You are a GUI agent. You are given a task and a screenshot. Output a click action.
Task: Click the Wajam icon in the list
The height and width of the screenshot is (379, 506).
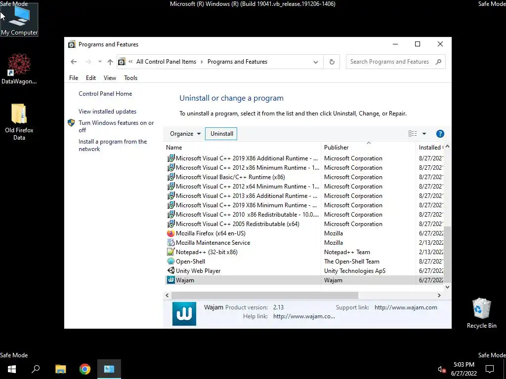click(x=170, y=280)
